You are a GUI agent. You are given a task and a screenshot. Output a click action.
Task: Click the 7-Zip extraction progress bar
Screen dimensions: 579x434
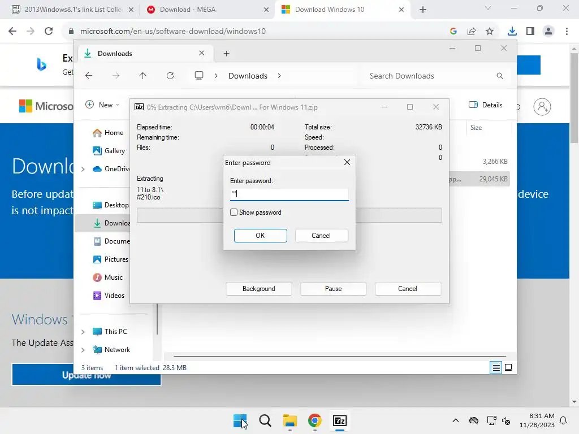pos(289,215)
